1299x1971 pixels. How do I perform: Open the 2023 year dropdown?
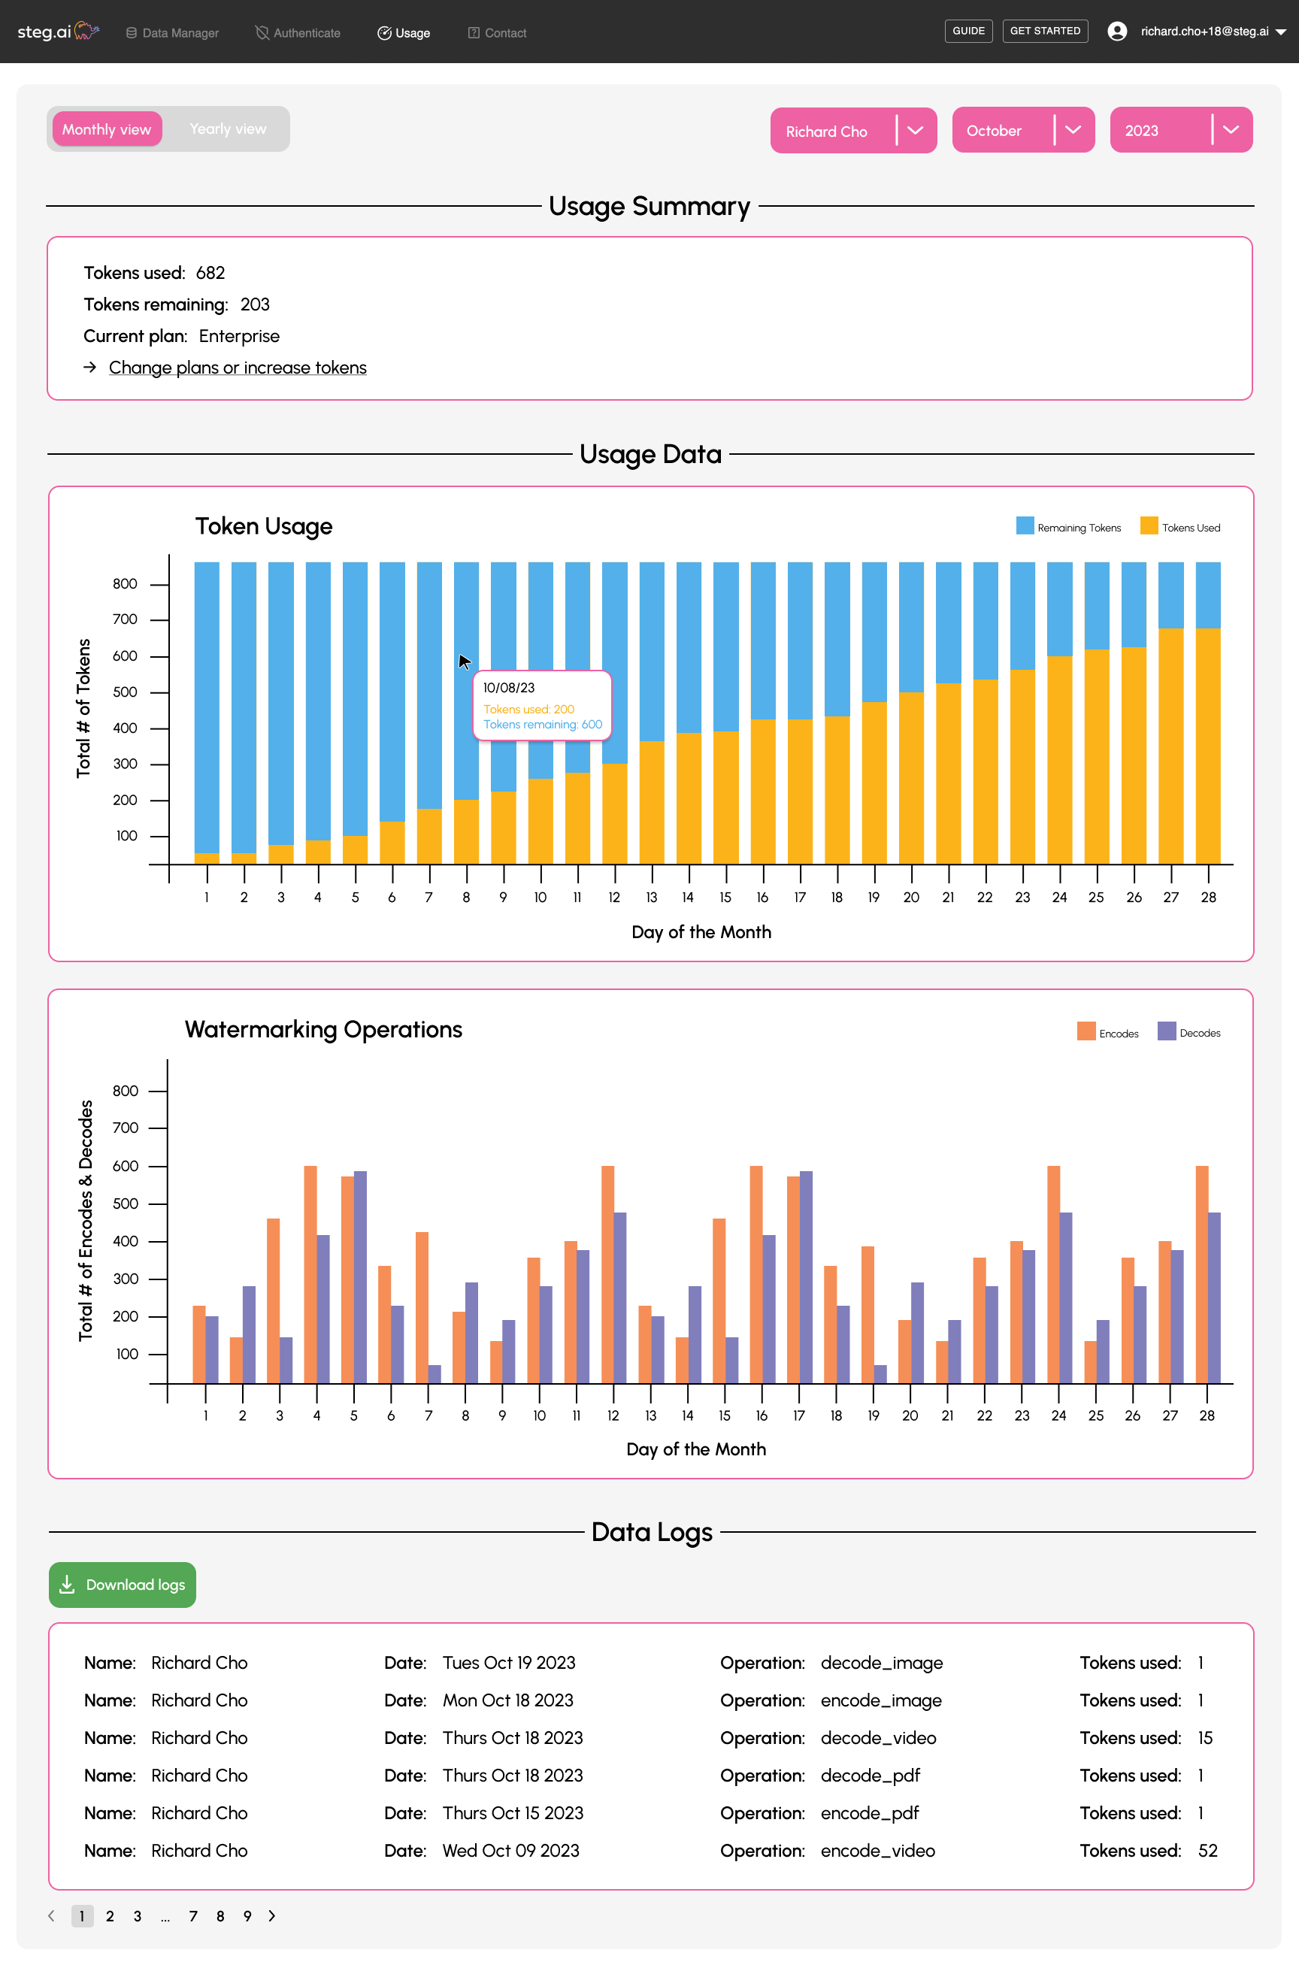1179,131
